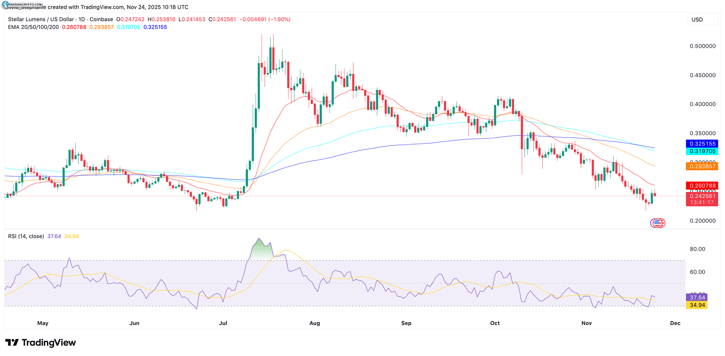725x356 pixels.
Task: Click the yellow 34.94 RSI axis tag
Action: tap(697, 305)
